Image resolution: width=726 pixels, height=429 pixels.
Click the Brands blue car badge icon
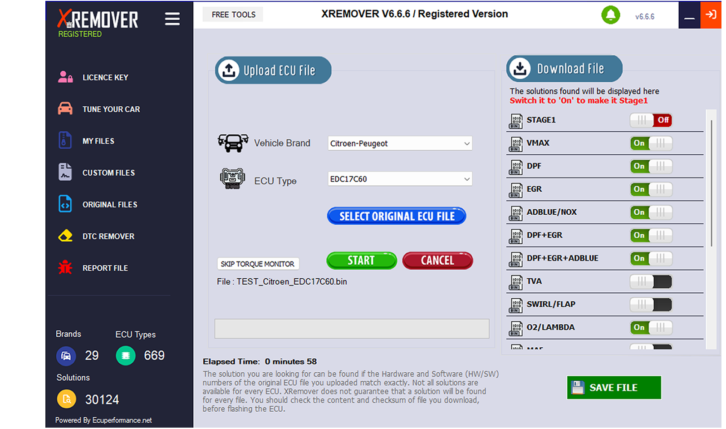point(66,356)
